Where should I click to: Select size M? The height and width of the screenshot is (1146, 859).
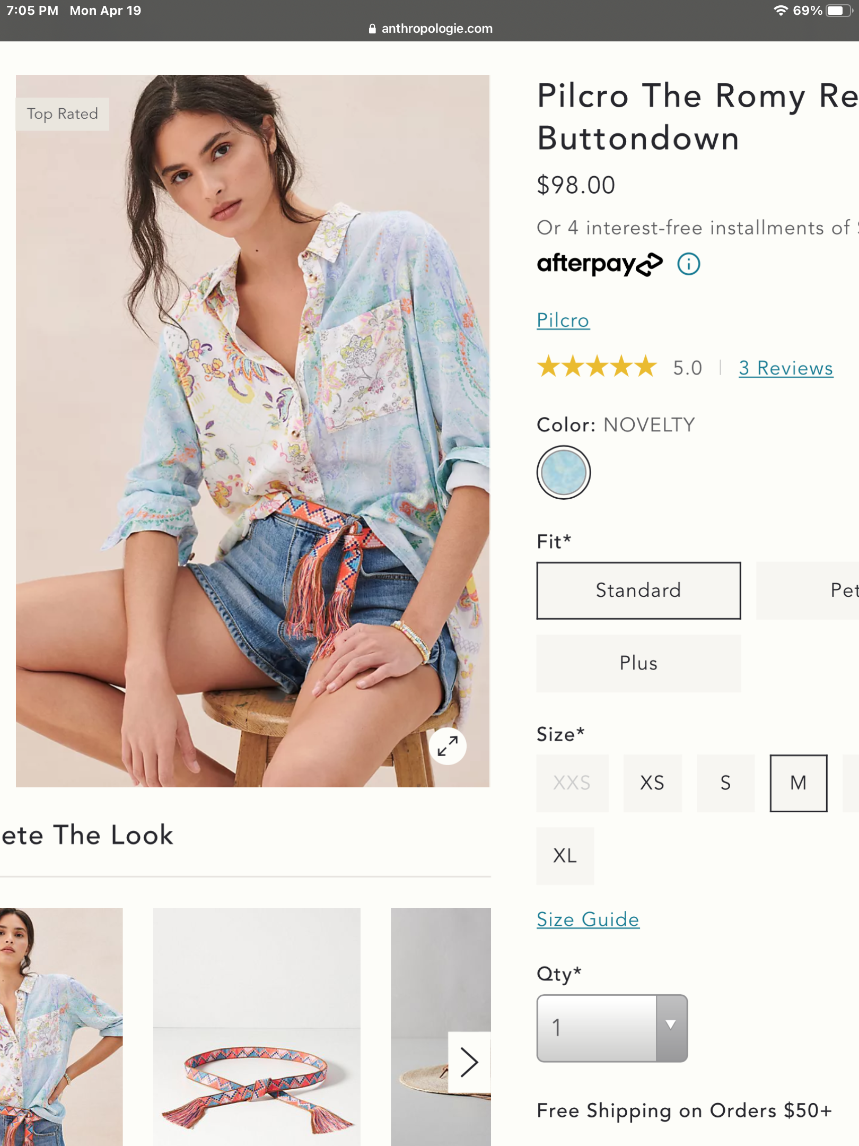(x=798, y=783)
